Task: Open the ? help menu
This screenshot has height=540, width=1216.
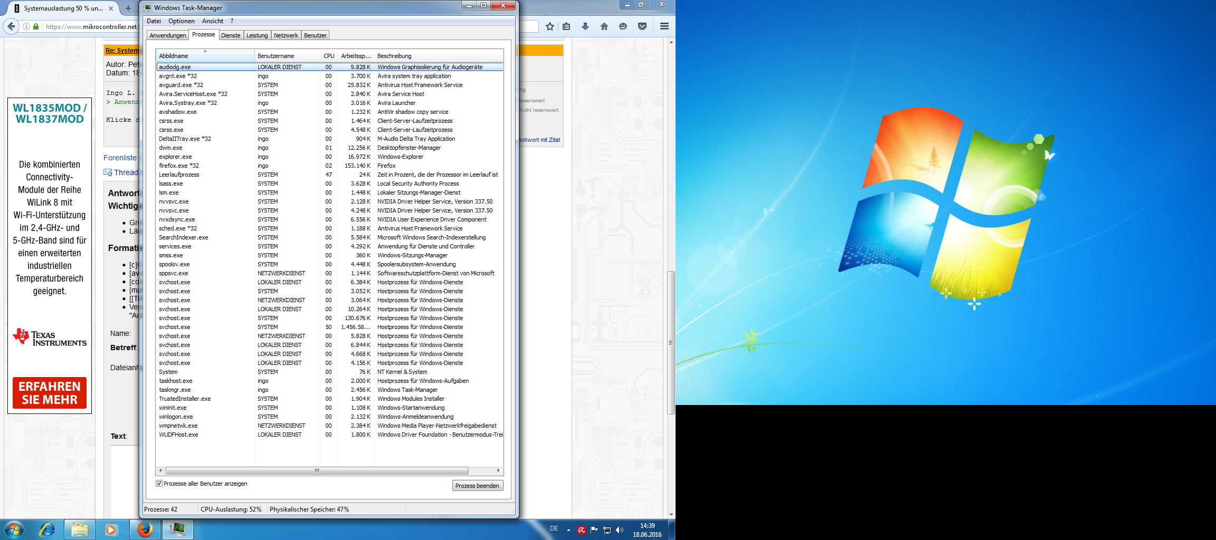Action: [232, 21]
